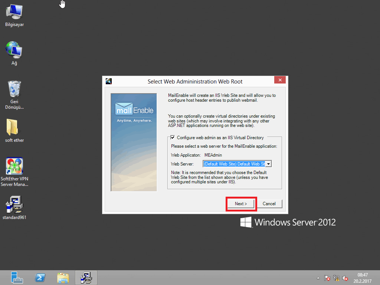Click the MEAdmin web application value

pyautogui.click(x=213, y=155)
